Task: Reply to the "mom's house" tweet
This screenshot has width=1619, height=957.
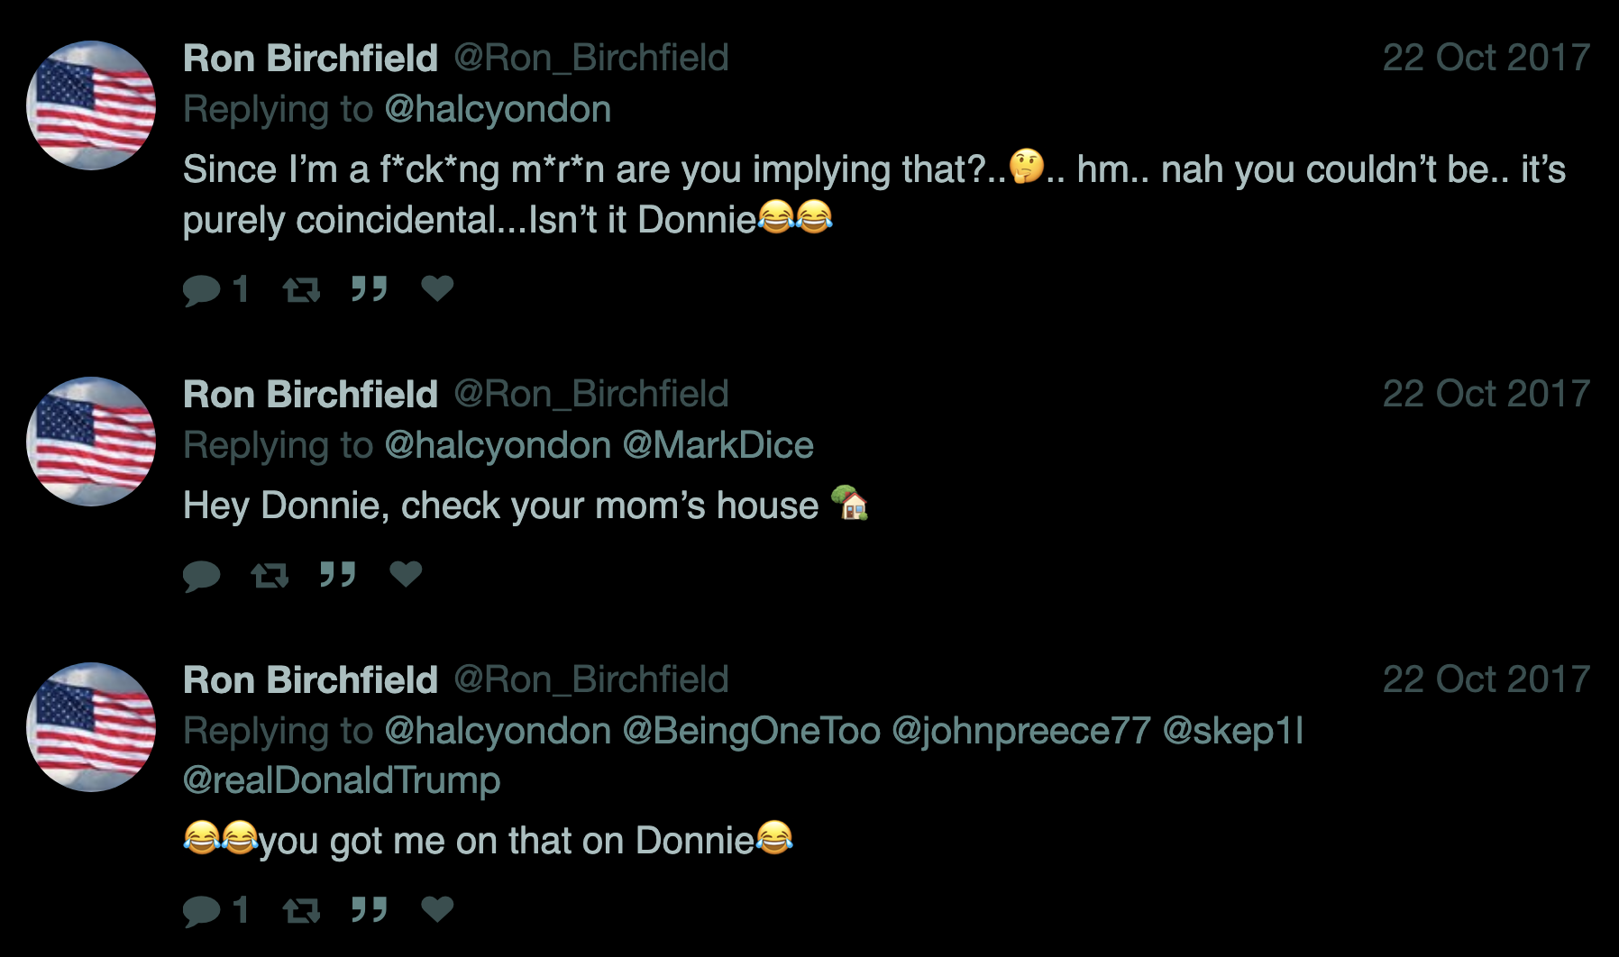Action: (x=202, y=576)
